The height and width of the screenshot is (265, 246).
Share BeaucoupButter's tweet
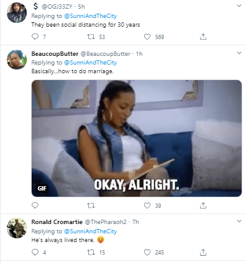pos(203,205)
